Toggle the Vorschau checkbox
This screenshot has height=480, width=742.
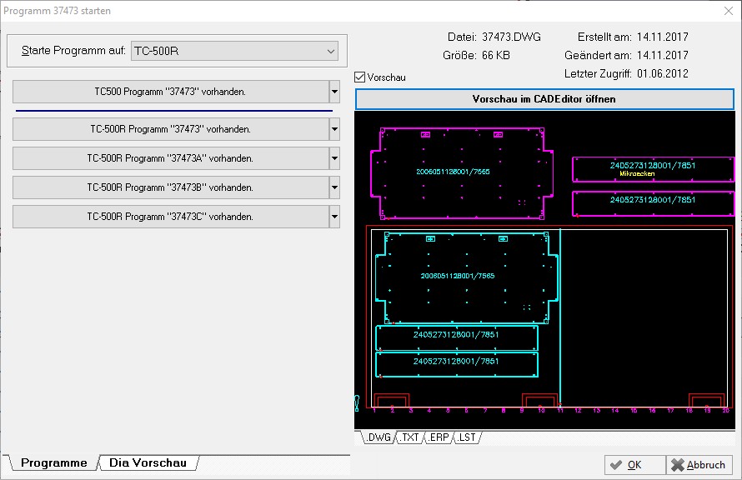359,77
